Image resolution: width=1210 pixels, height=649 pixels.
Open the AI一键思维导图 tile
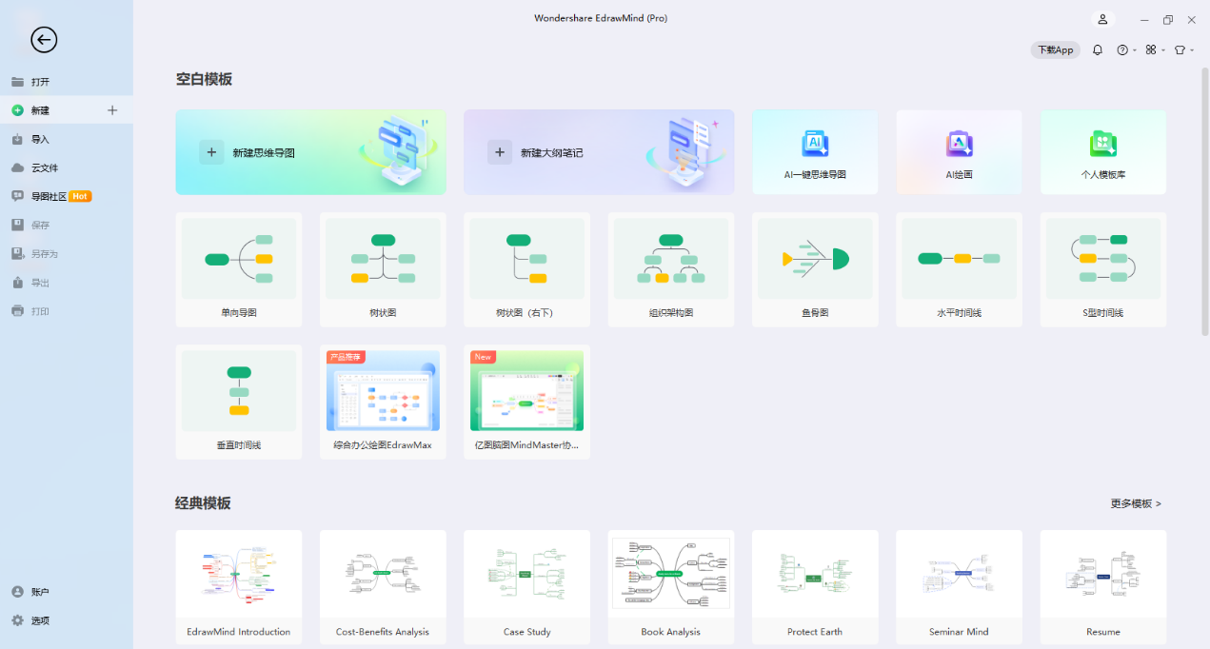click(815, 152)
